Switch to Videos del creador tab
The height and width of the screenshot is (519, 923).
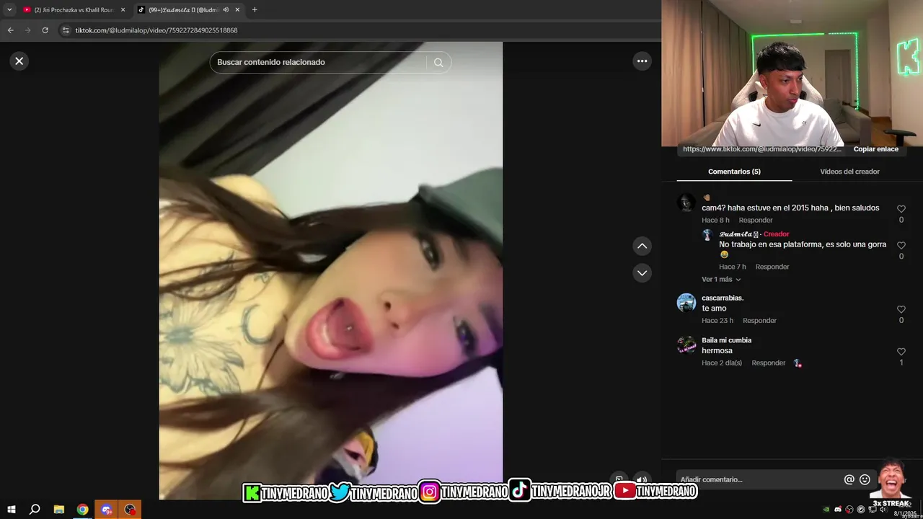pos(849,172)
